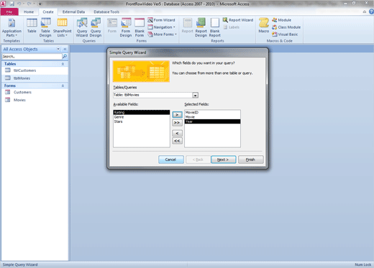
Task: Start the Report Wizard
Action: 238,20
